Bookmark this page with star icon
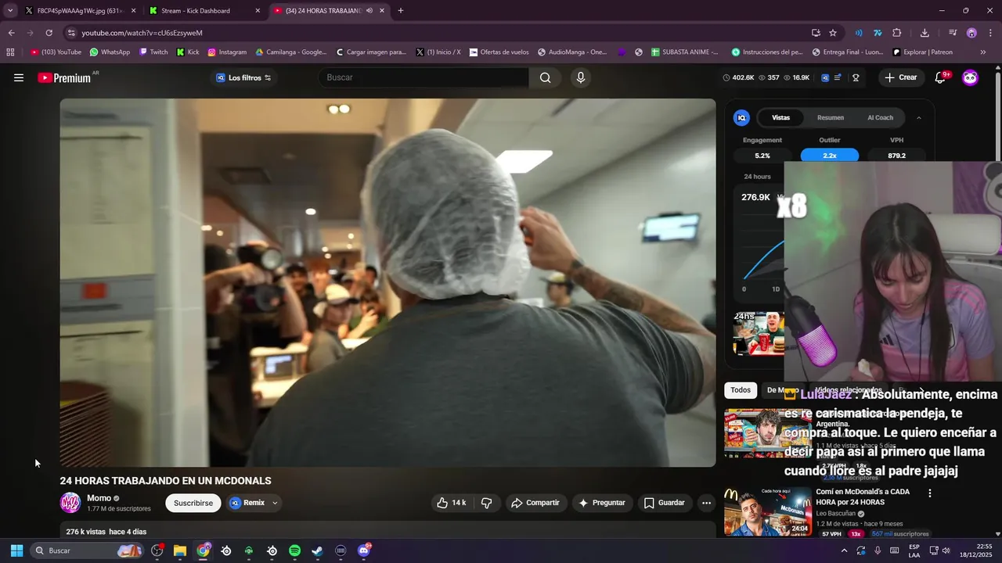 click(833, 33)
